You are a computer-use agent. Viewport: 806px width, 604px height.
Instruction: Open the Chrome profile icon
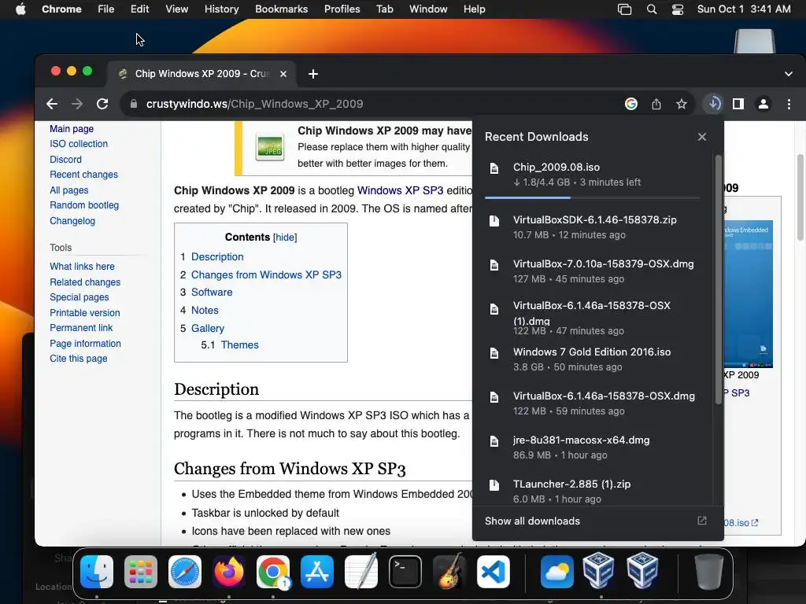[x=763, y=105]
